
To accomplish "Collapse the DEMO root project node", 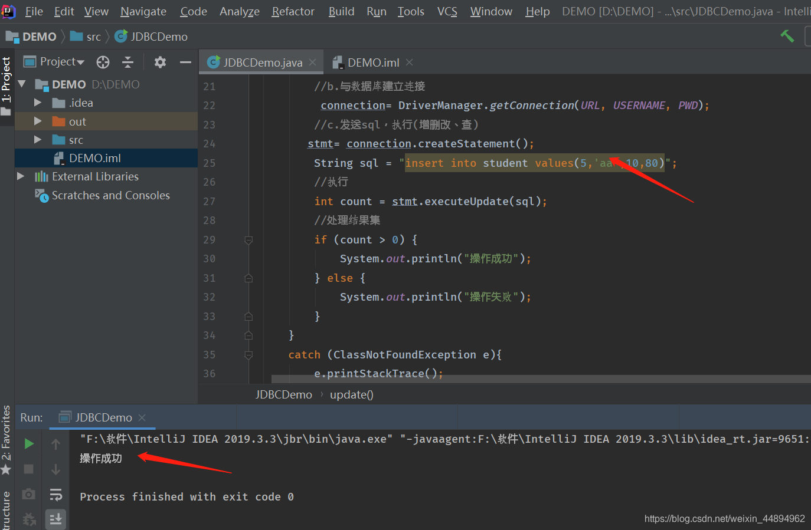I will pyautogui.click(x=22, y=84).
